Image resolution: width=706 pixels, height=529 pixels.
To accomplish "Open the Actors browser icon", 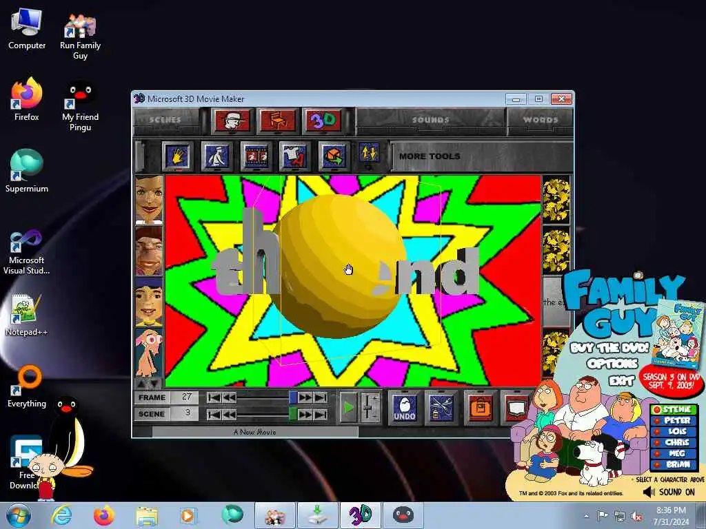I will pyautogui.click(x=232, y=120).
